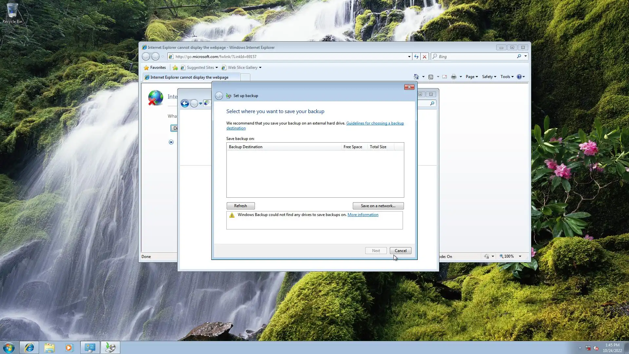Expand the Suggested Sites dropdown
Viewport: 629px width, 354px height.
217,68
